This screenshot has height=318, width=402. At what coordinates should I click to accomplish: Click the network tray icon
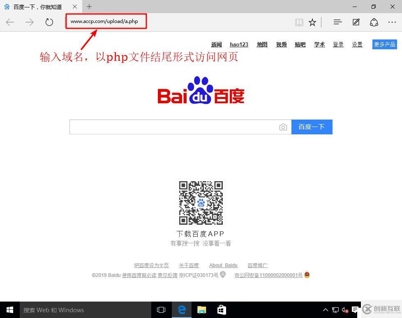pos(335,310)
